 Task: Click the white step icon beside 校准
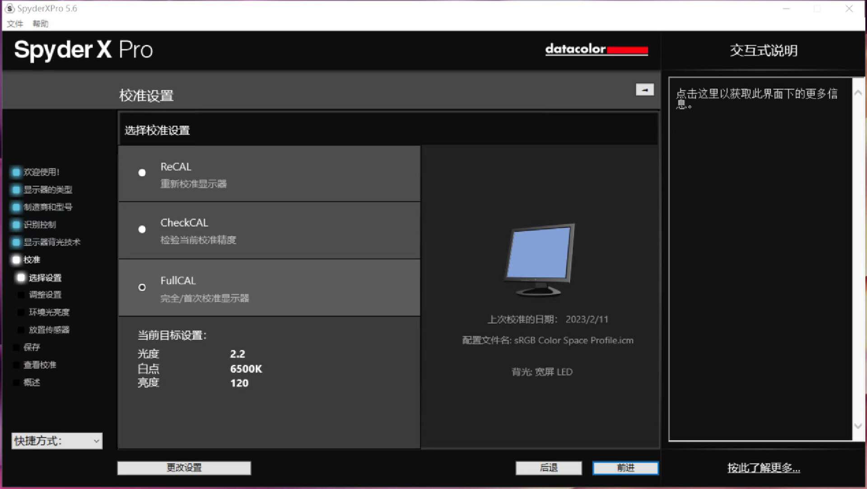pos(16,260)
